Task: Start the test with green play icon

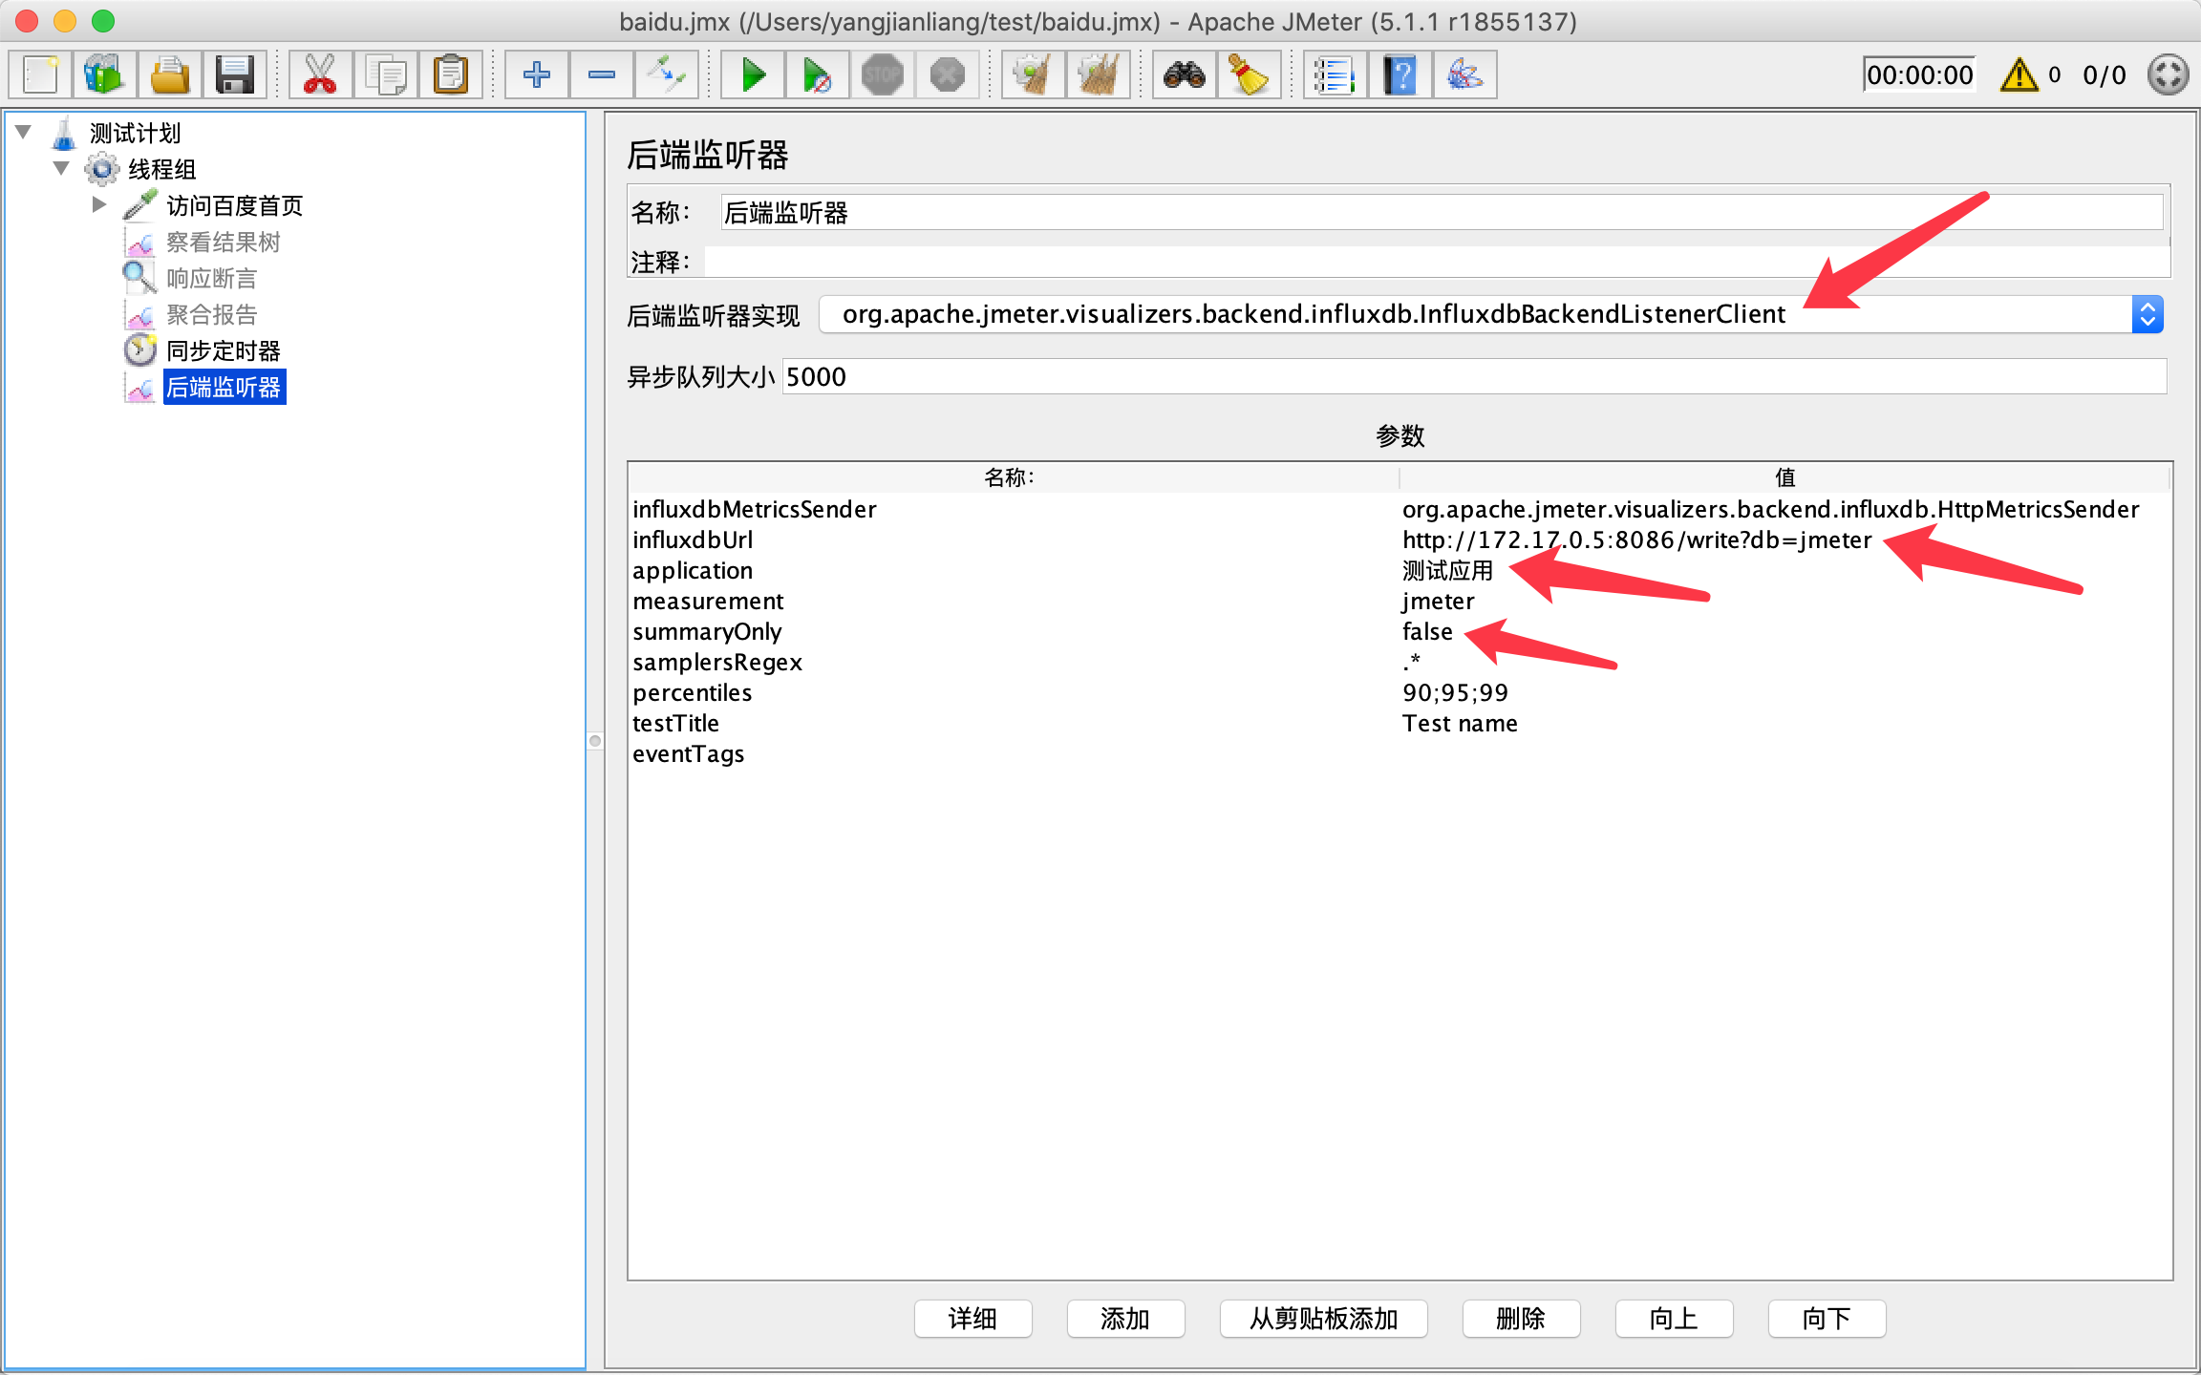Action: [753, 74]
